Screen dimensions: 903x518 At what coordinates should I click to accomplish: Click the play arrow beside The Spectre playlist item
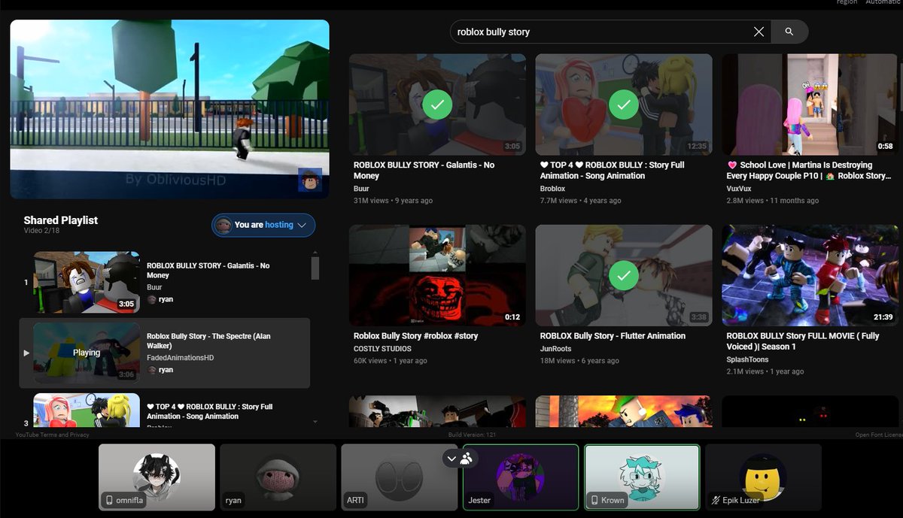coord(26,353)
